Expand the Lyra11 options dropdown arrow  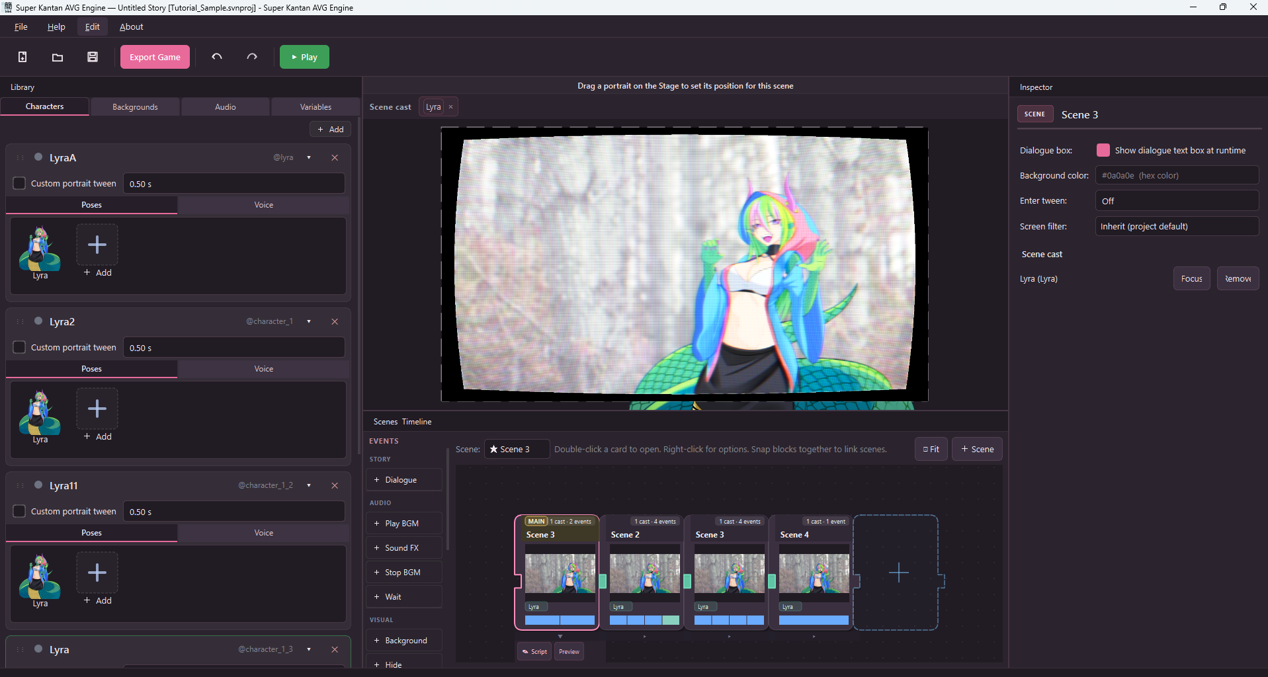(x=309, y=485)
